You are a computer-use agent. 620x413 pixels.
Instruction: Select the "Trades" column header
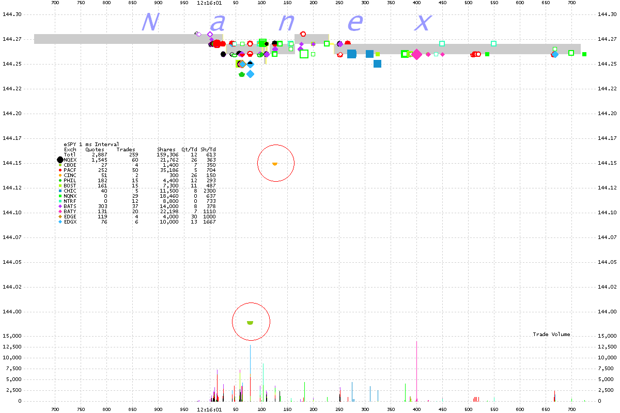[126, 150]
